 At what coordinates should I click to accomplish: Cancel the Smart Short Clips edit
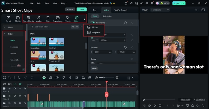pyautogui.click(x=70, y=9)
